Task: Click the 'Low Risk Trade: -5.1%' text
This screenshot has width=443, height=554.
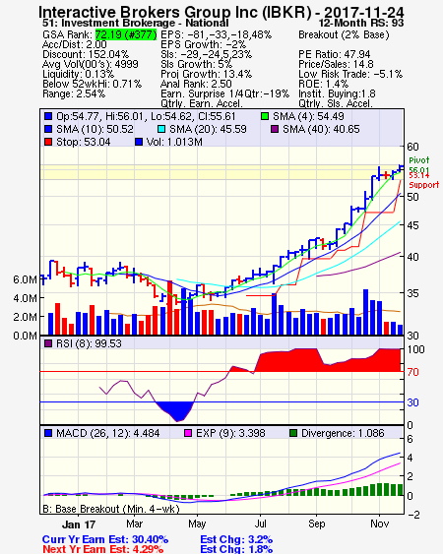Action: pyautogui.click(x=350, y=74)
